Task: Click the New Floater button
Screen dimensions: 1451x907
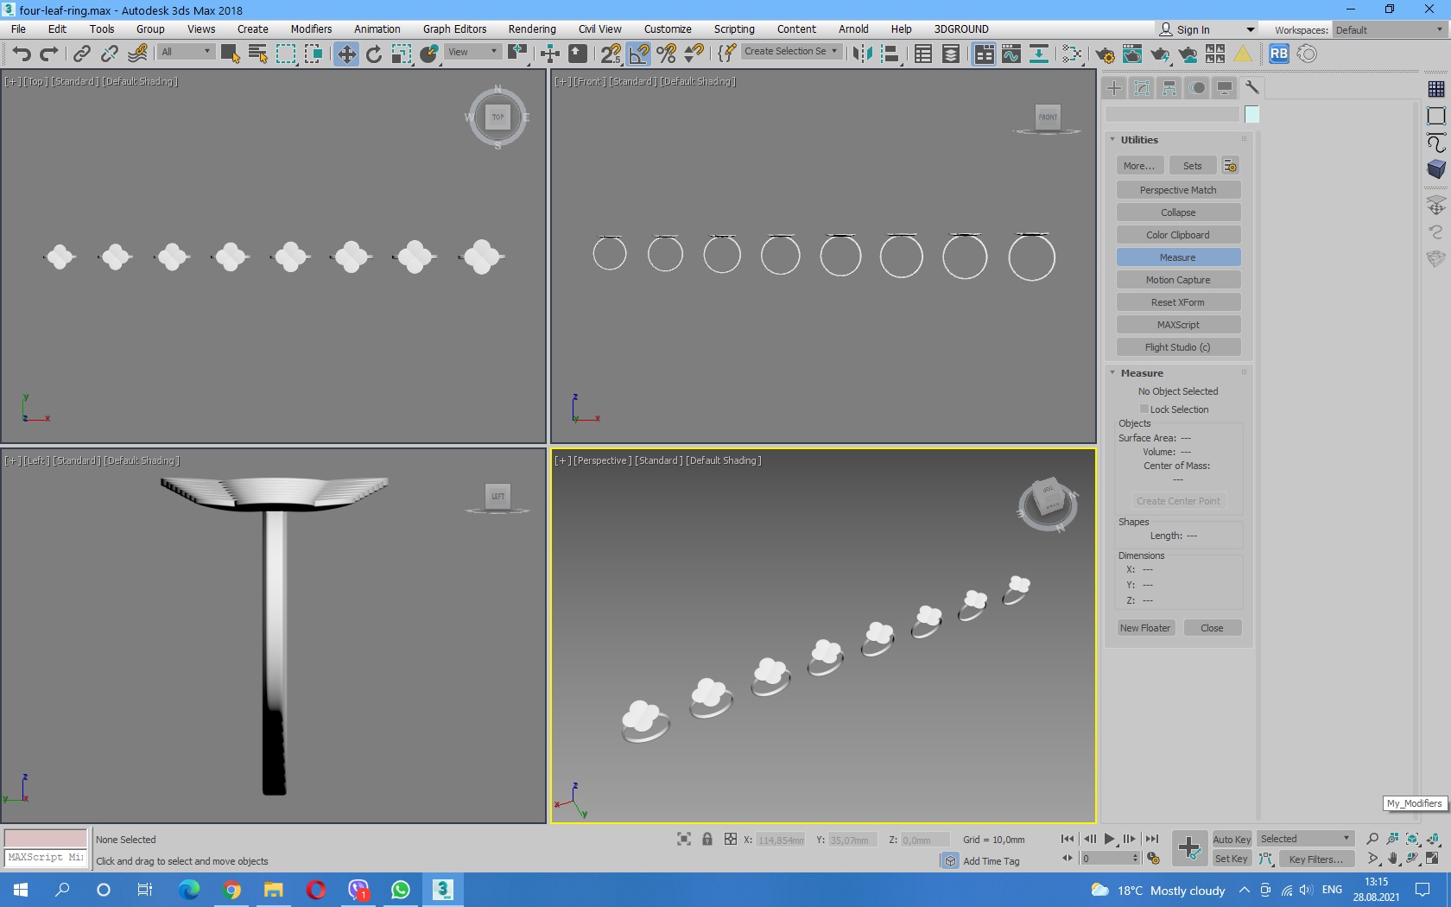Action: 1145,628
